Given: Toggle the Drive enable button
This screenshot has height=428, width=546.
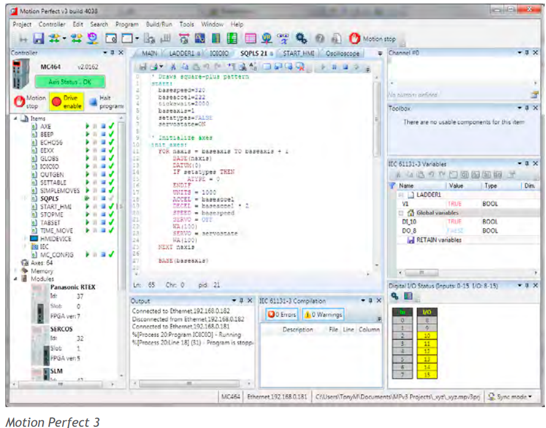Looking at the screenshot, I should point(67,101).
